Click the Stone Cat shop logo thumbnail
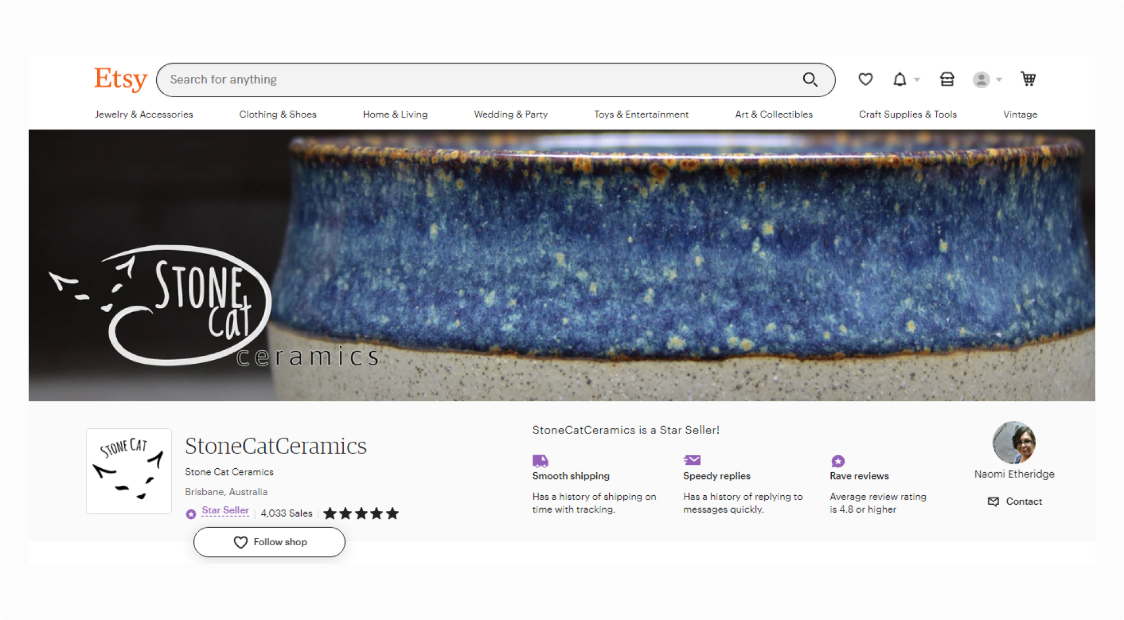Viewport: 1124px width, 620px height. (x=129, y=471)
